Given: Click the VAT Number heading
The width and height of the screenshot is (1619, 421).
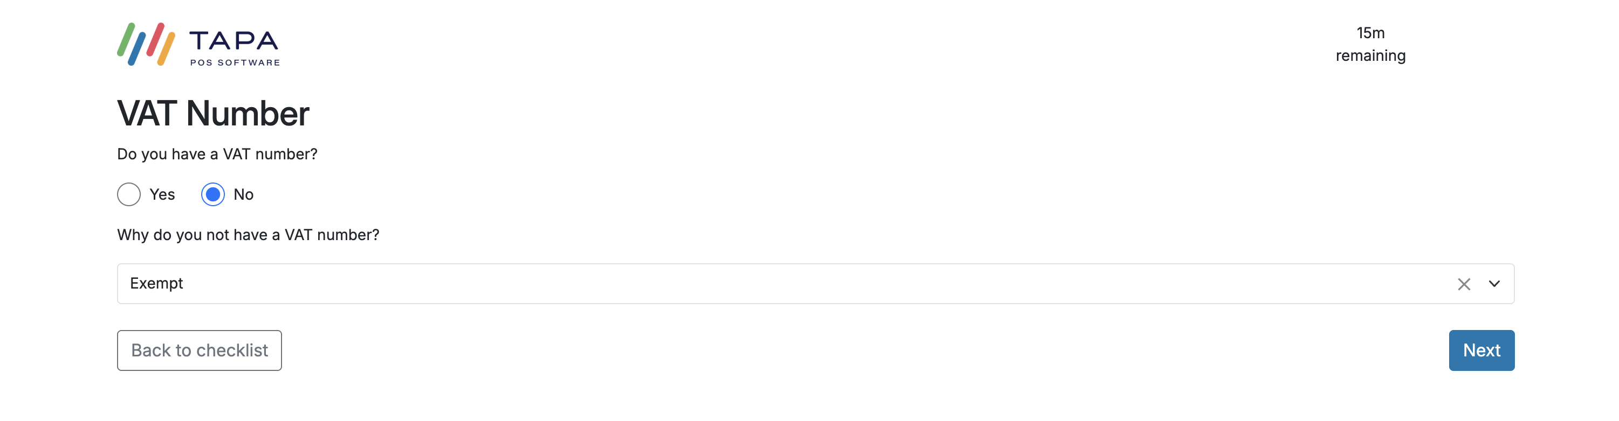Looking at the screenshot, I should coord(213,114).
